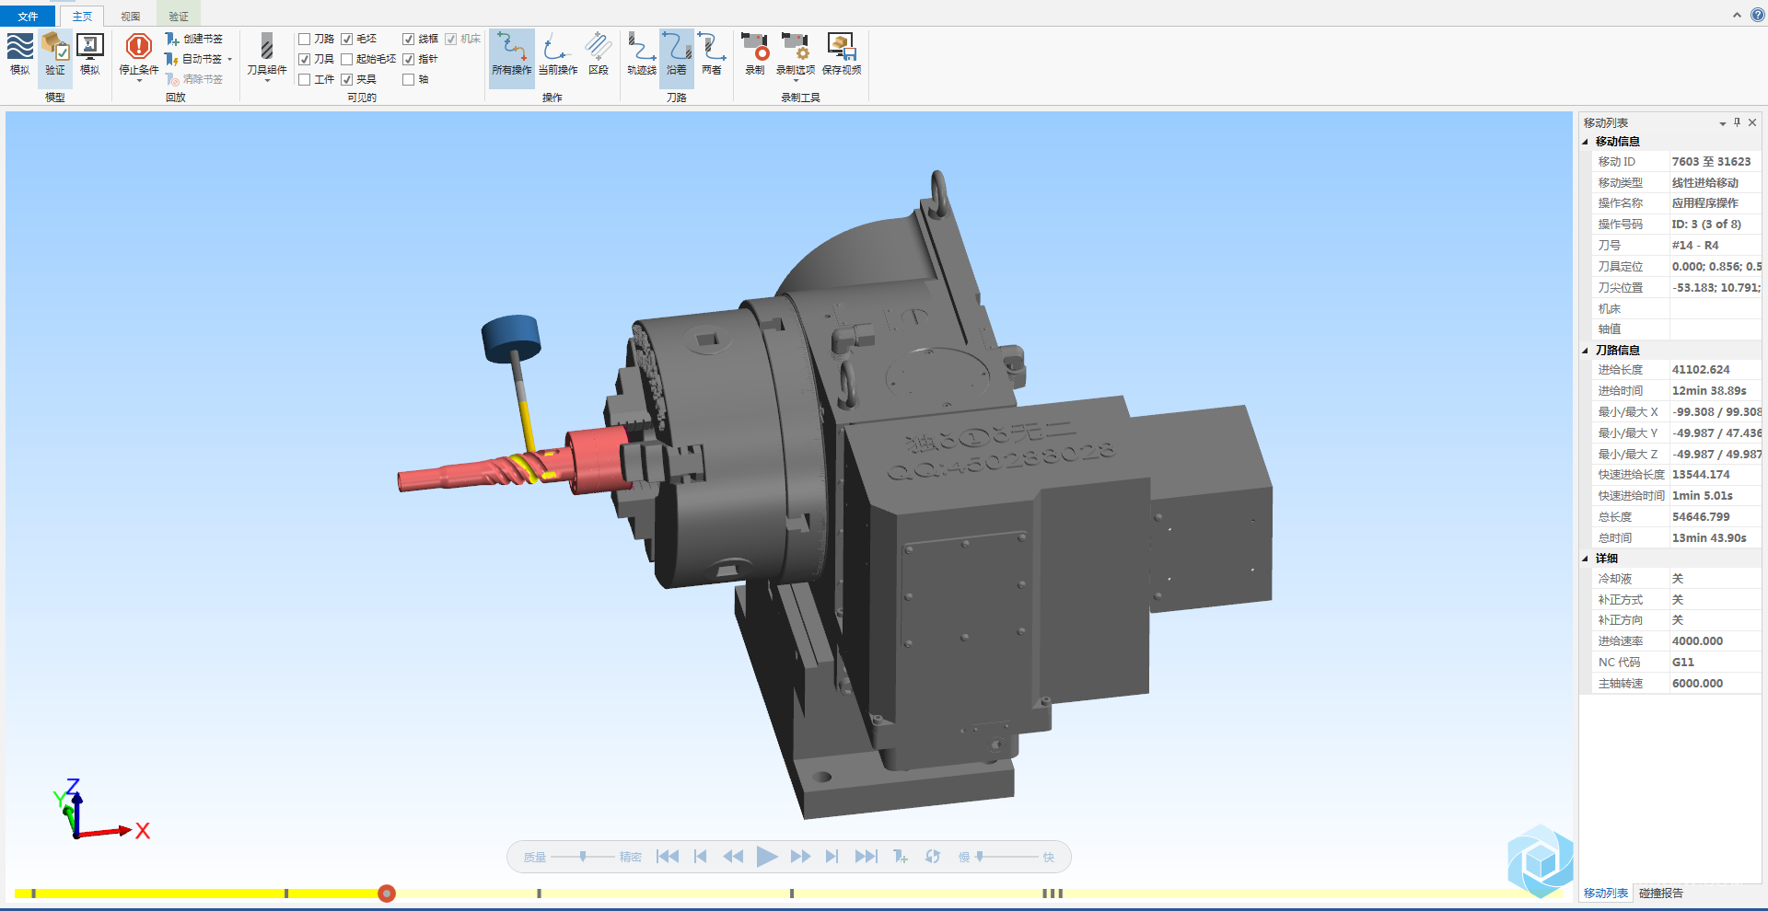The image size is (1768, 911).
Task: Collapse the ribbon with the chevron
Action: [x=1737, y=15]
